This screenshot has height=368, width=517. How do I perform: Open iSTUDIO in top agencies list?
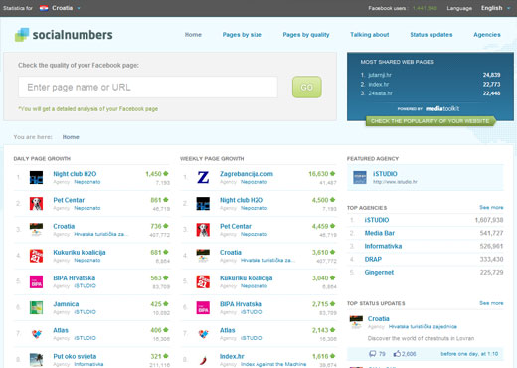point(377,220)
